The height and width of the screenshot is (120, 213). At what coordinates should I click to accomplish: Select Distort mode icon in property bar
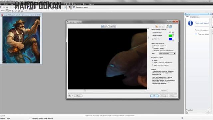(19, 11)
